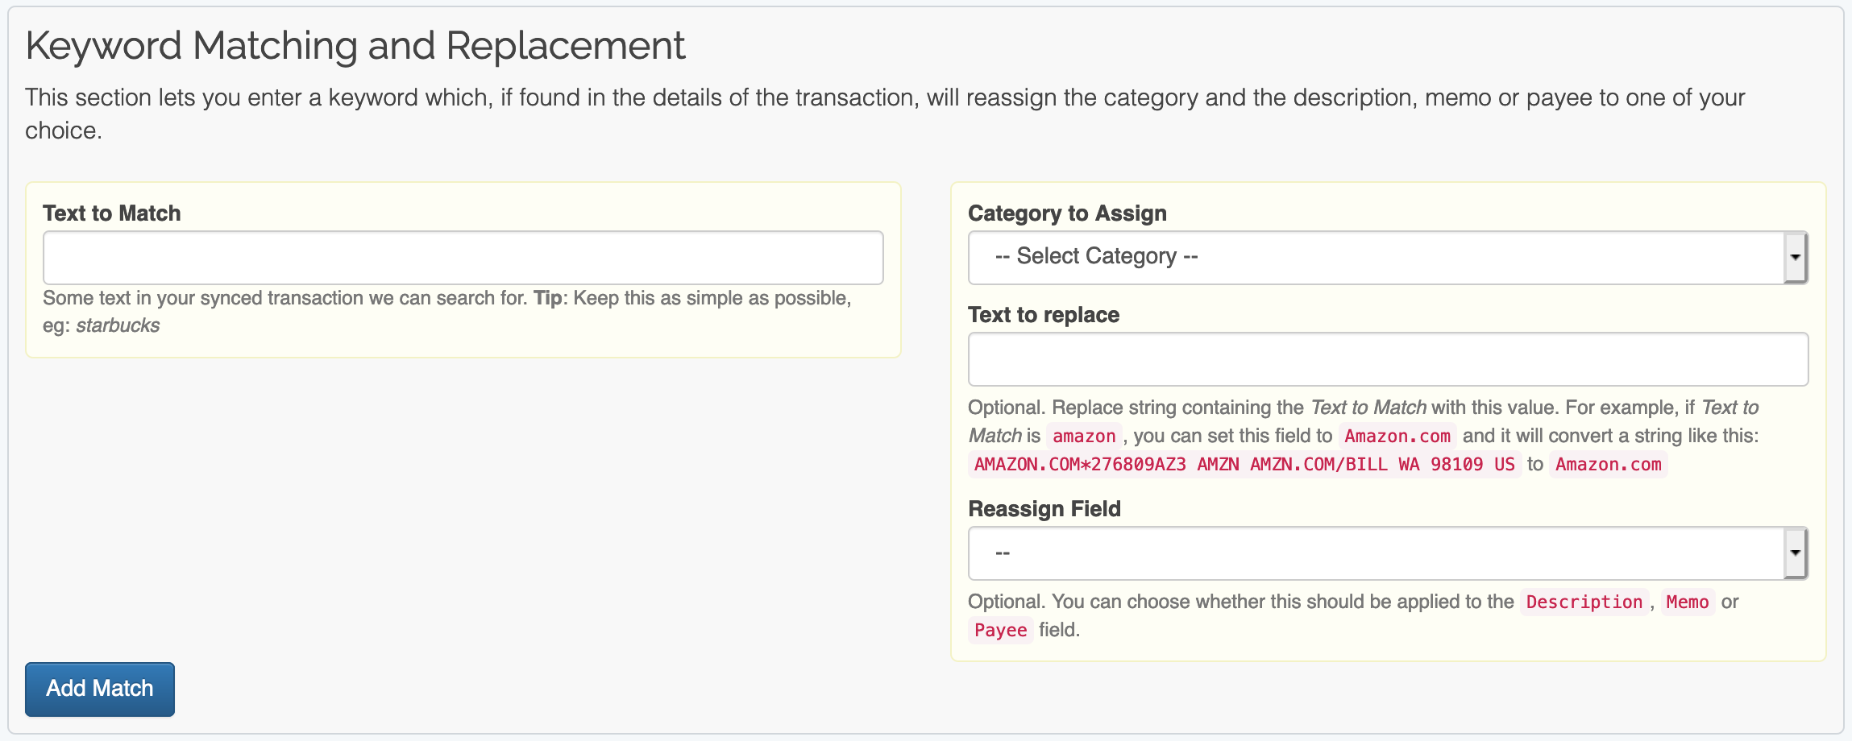Click the arrow on the Reassign Field select

coord(1795,553)
